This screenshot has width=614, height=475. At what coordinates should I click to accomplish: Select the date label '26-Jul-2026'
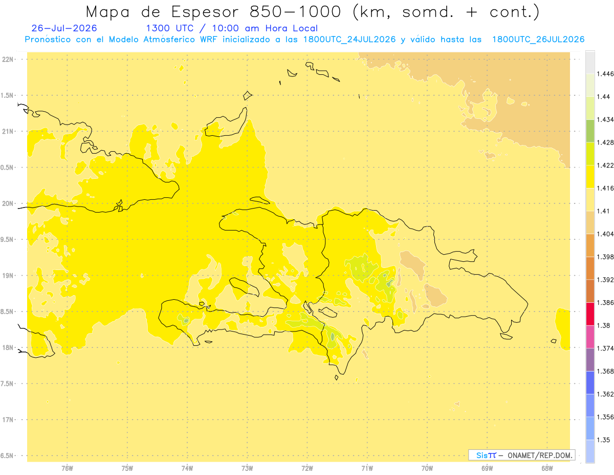click(64, 29)
